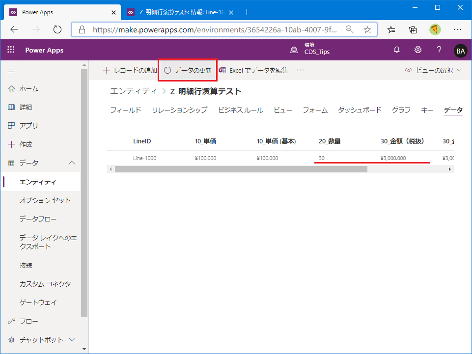
Task: Close the Z_明細行演算テスト browser tab
Action: (231, 12)
